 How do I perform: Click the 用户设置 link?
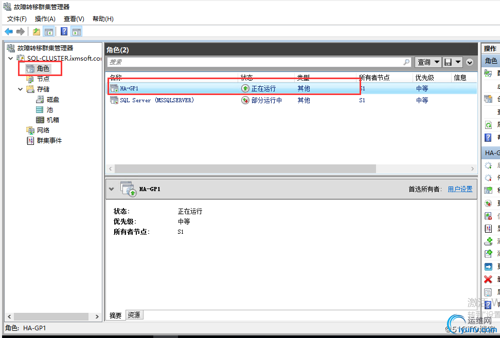460,189
